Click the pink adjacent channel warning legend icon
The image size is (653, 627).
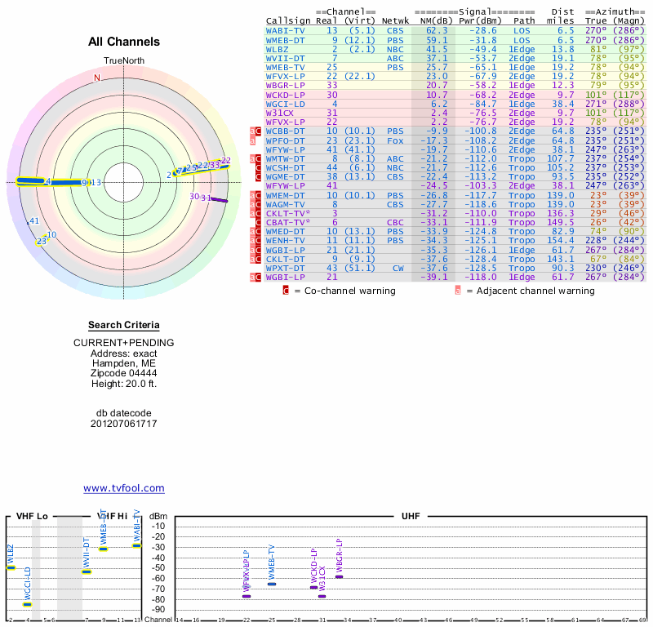[458, 290]
